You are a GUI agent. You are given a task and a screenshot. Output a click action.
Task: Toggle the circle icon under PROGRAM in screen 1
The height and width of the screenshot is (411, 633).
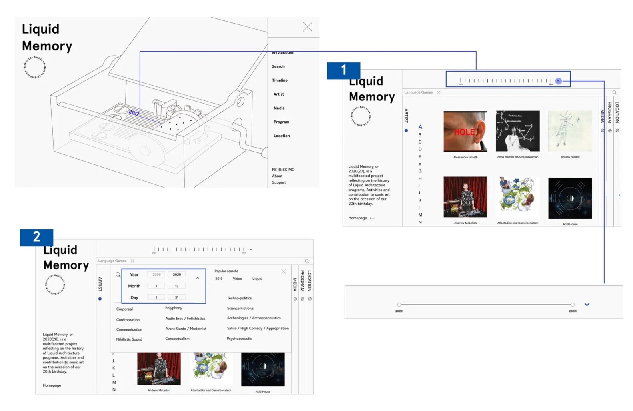point(610,130)
